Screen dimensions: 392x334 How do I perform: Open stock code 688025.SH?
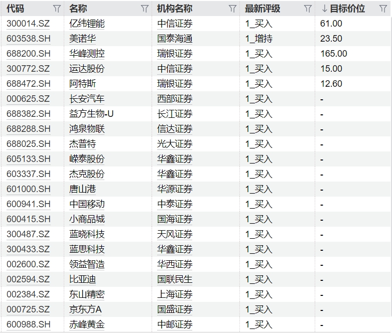tap(29, 144)
